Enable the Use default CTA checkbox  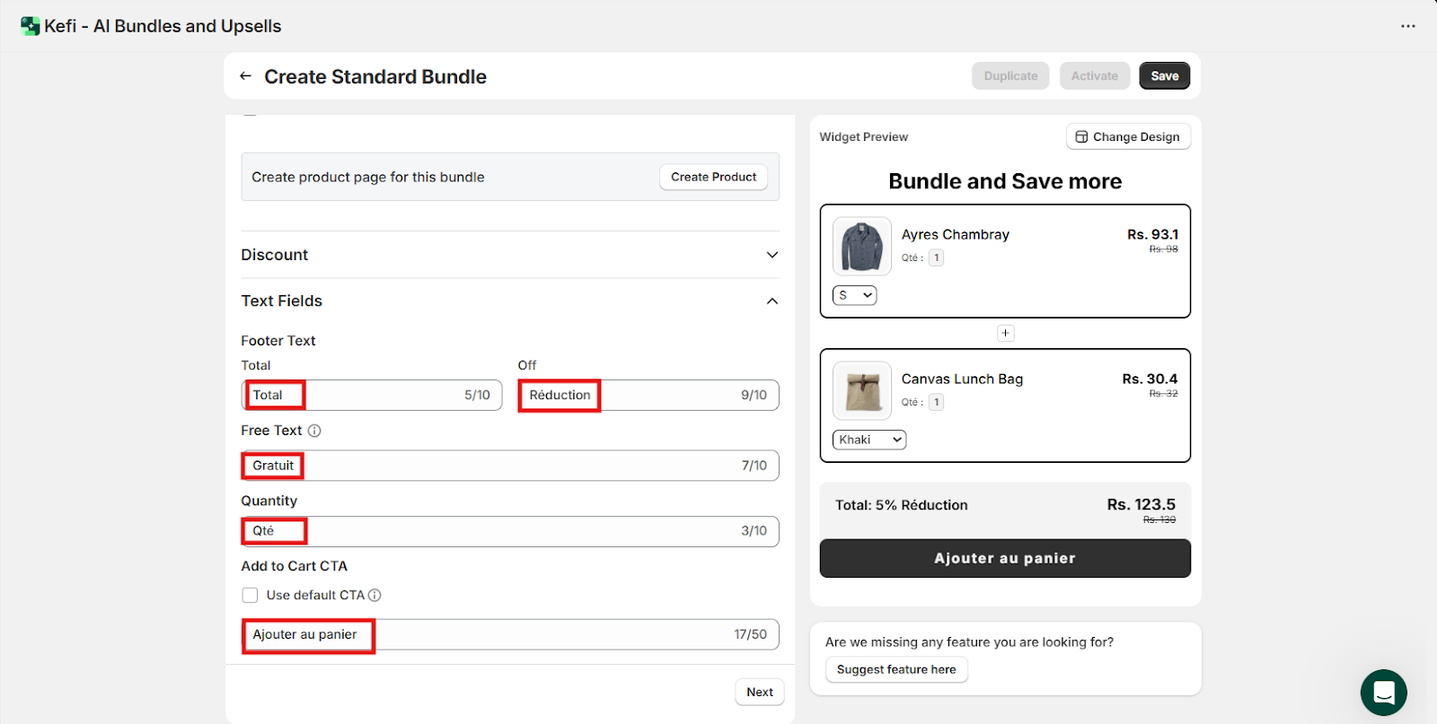(x=250, y=595)
